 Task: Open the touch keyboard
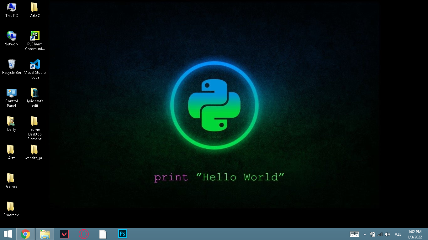coord(354,234)
